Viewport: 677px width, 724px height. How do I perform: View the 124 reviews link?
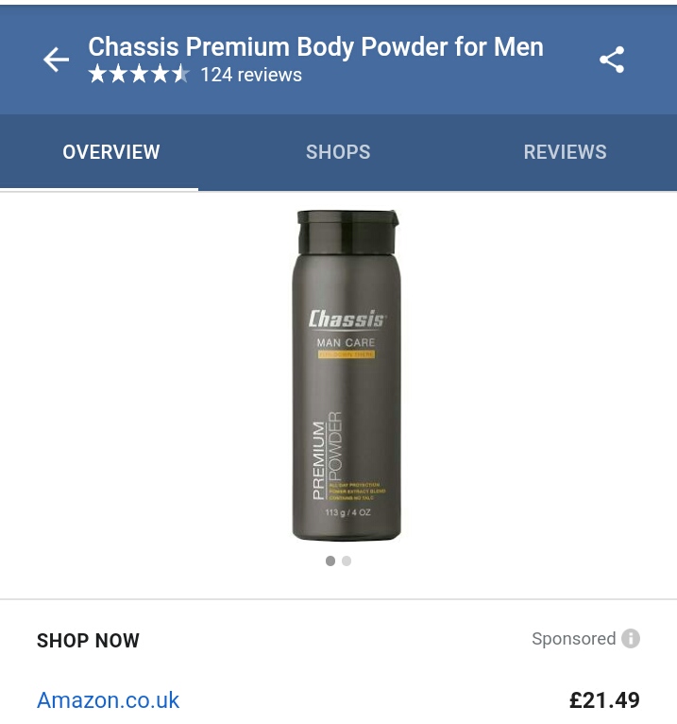pos(251,75)
